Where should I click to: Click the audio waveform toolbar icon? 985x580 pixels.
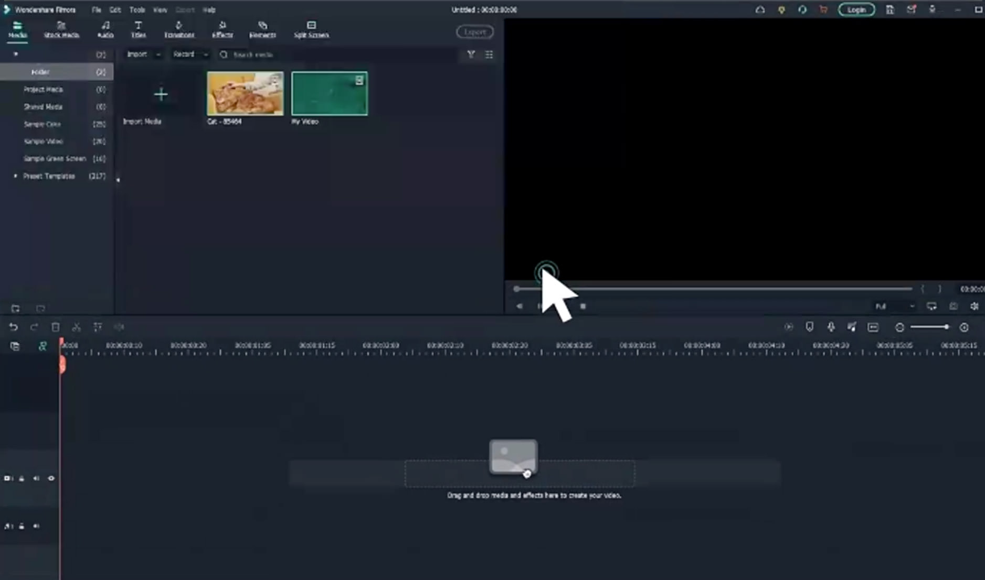click(119, 327)
